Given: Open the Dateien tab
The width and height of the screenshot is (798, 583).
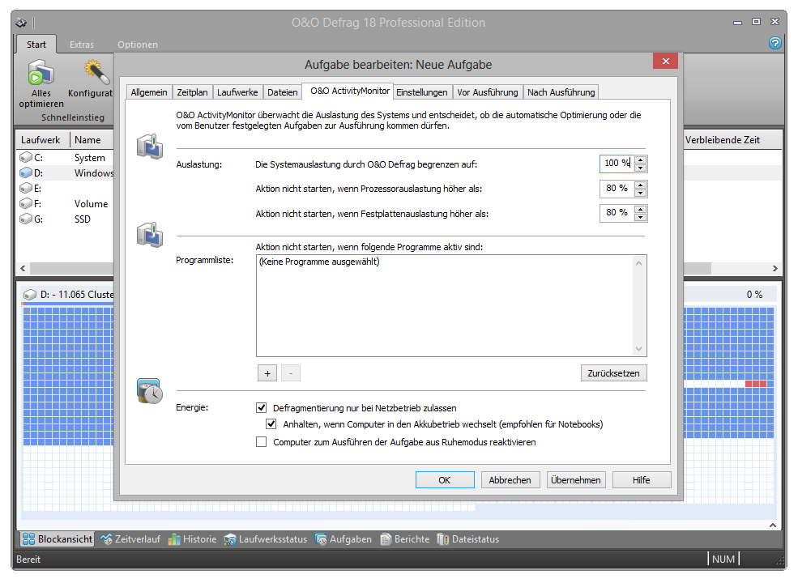Looking at the screenshot, I should click(x=283, y=92).
